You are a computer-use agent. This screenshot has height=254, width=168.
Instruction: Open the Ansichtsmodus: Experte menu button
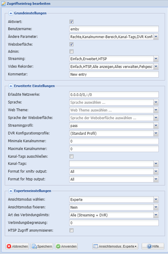click(x=115, y=246)
